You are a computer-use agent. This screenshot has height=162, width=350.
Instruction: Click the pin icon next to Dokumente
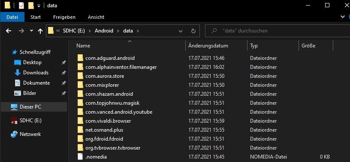[x=64, y=83]
